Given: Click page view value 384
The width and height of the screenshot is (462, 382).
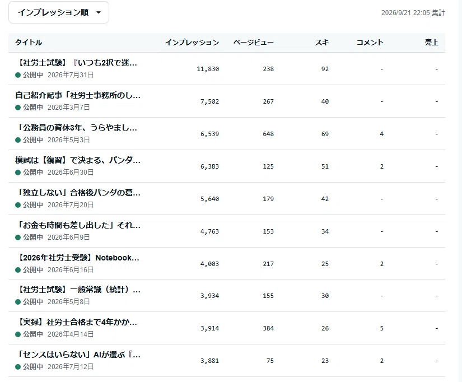Looking at the screenshot, I should coord(268,328).
